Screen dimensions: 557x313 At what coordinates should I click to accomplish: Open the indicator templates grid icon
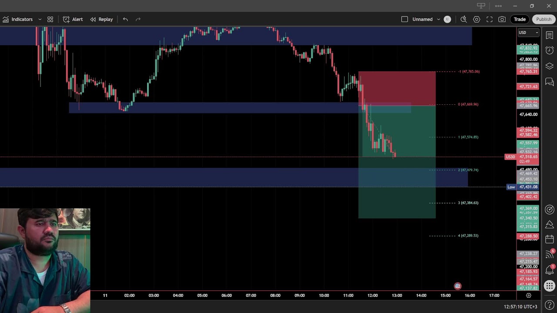click(x=50, y=19)
